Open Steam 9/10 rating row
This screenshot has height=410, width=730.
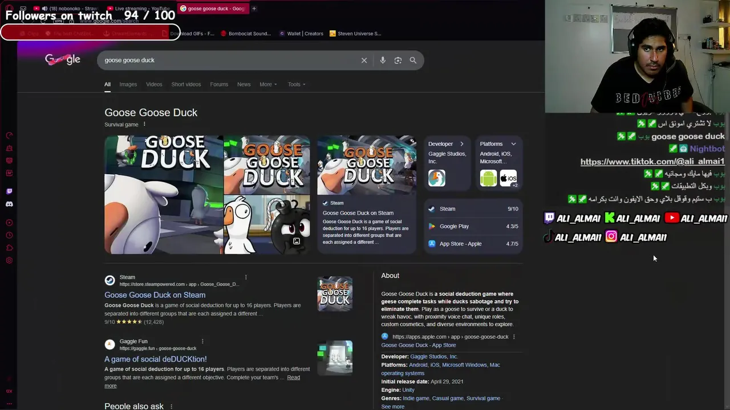click(x=473, y=209)
